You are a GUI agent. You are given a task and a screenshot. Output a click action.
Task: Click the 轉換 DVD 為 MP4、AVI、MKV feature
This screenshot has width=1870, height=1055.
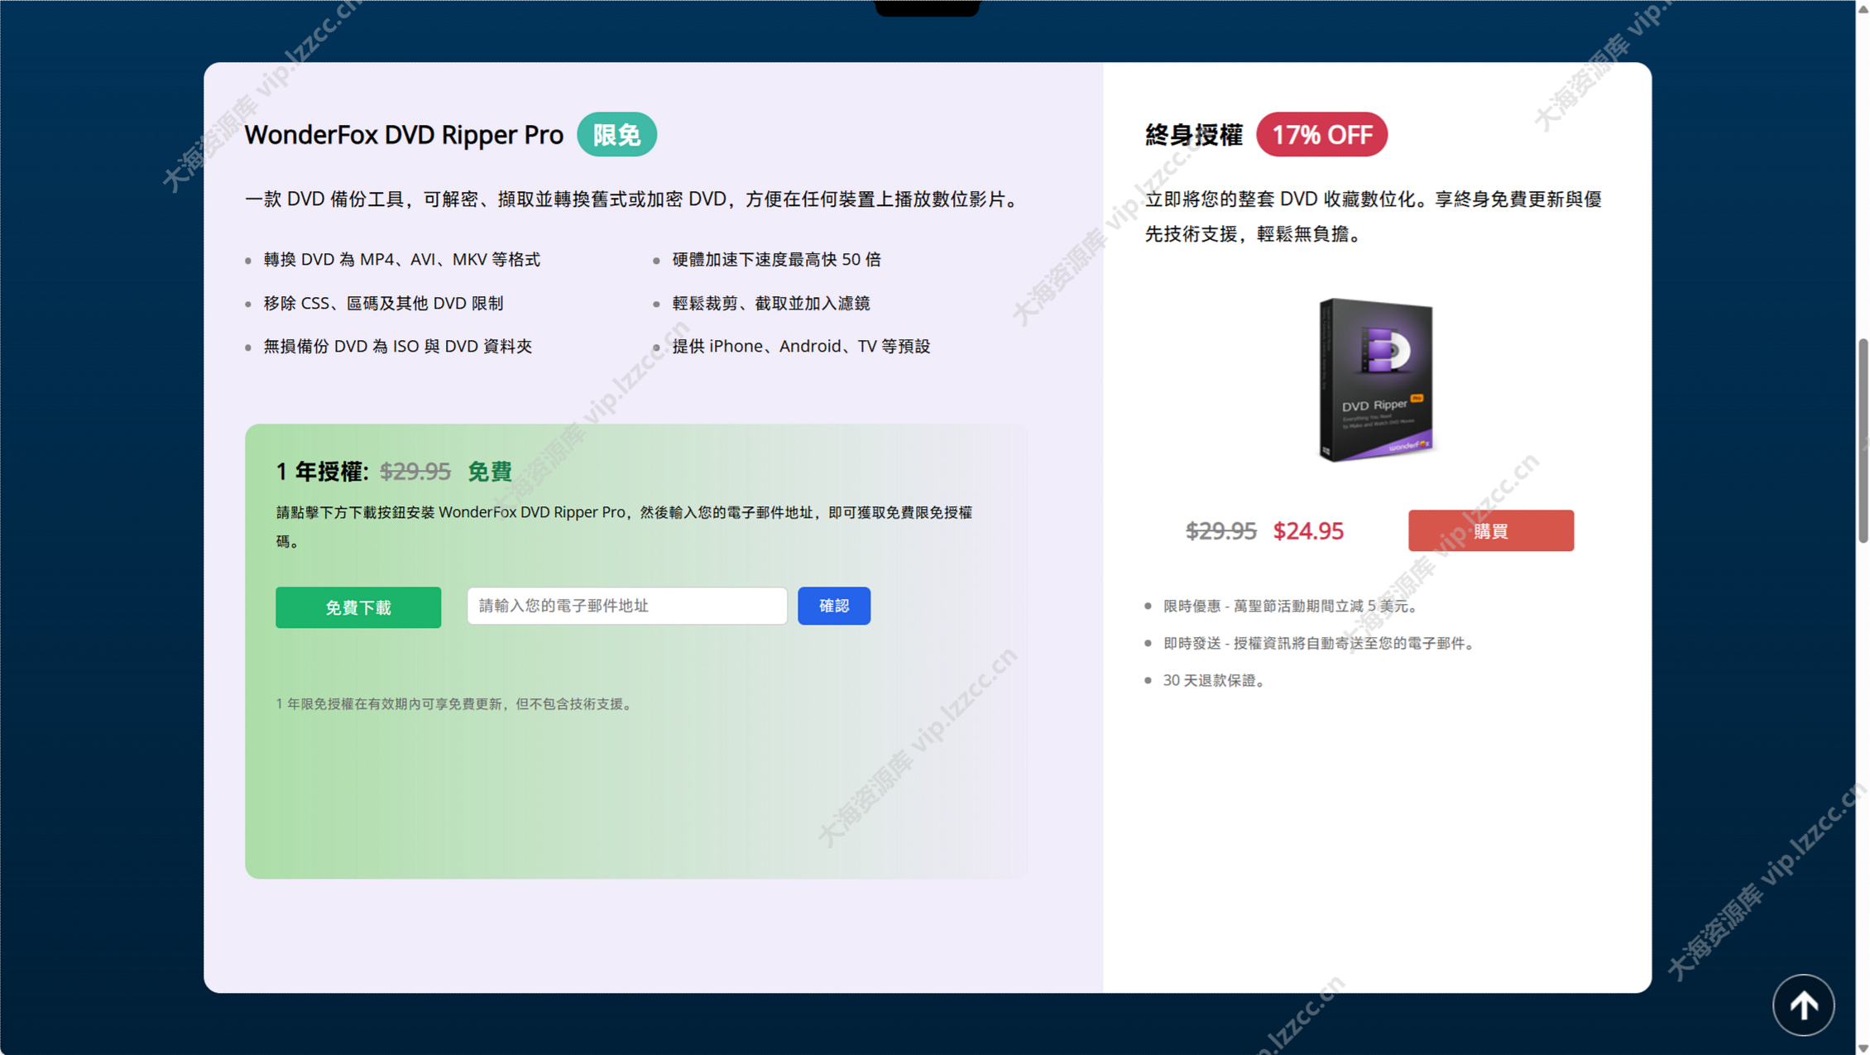(x=401, y=260)
